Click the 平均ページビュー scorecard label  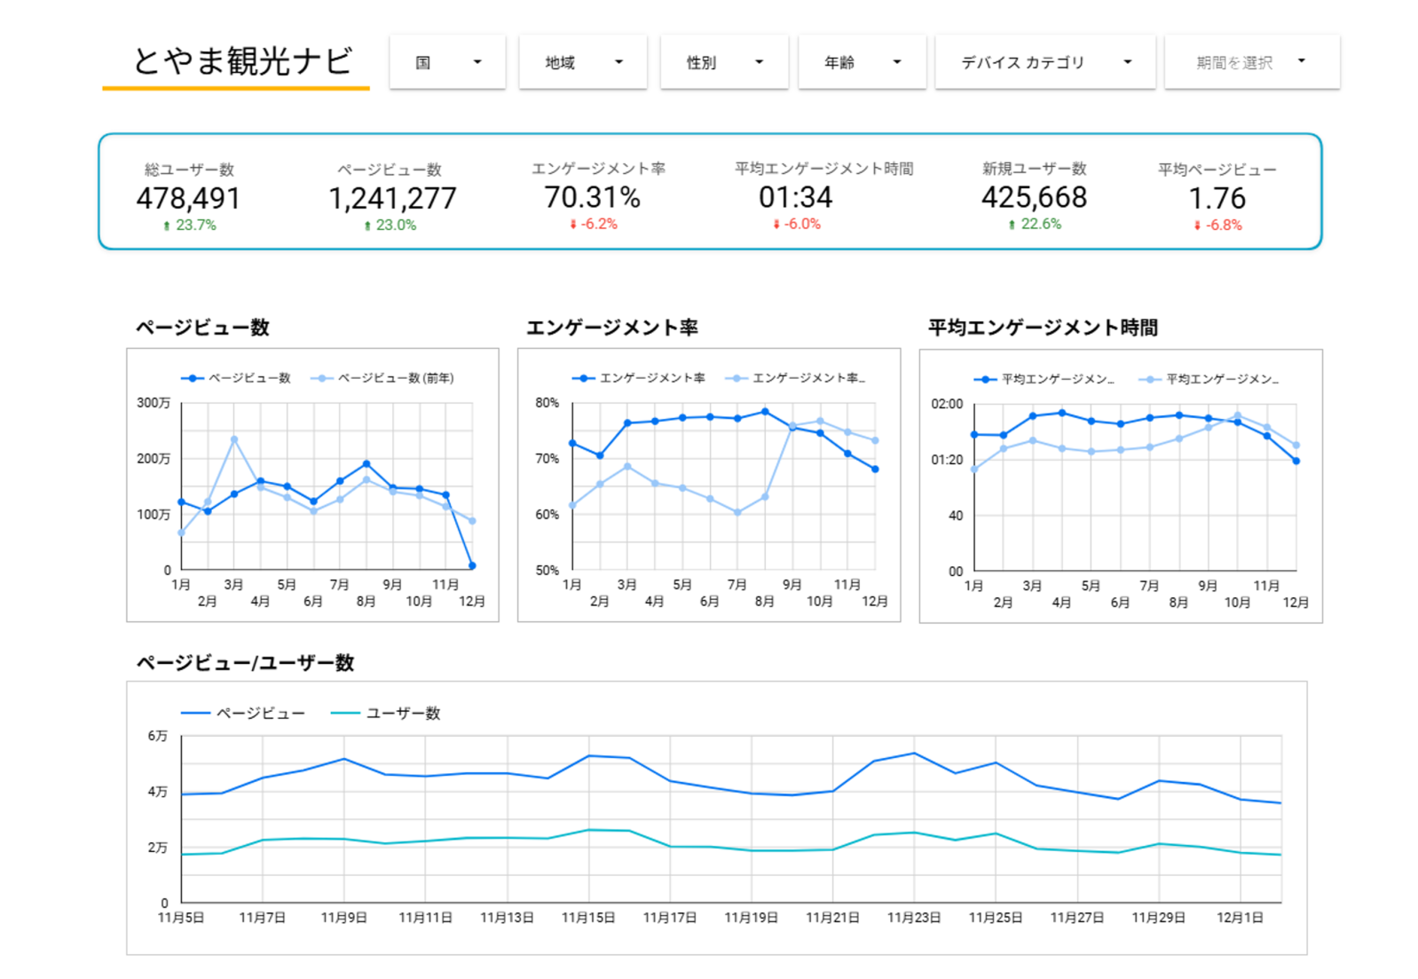coord(1217,170)
